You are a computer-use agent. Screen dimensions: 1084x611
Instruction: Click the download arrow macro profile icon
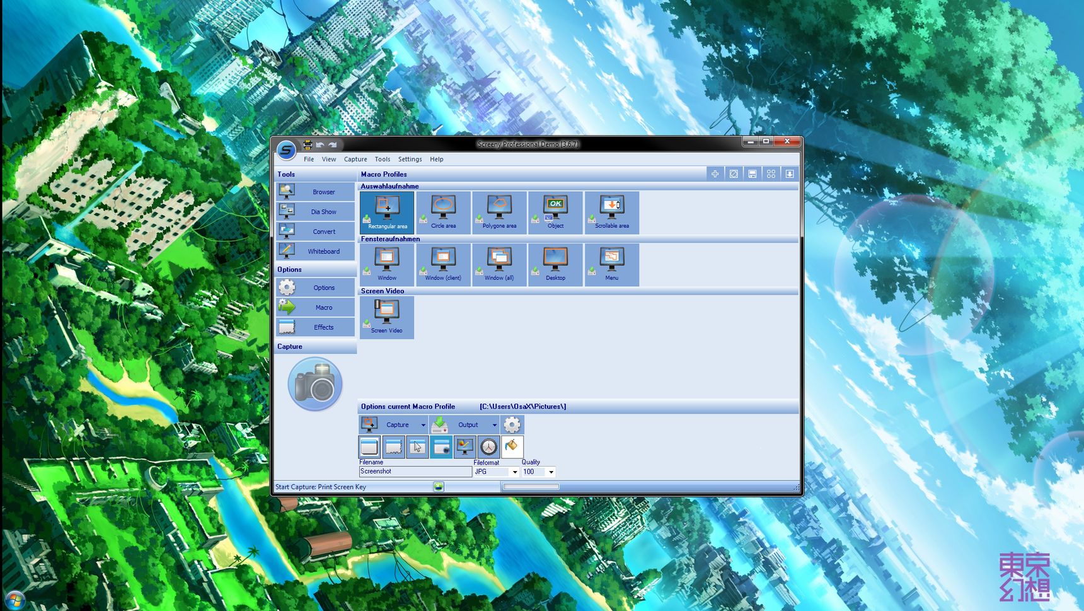coord(789,174)
